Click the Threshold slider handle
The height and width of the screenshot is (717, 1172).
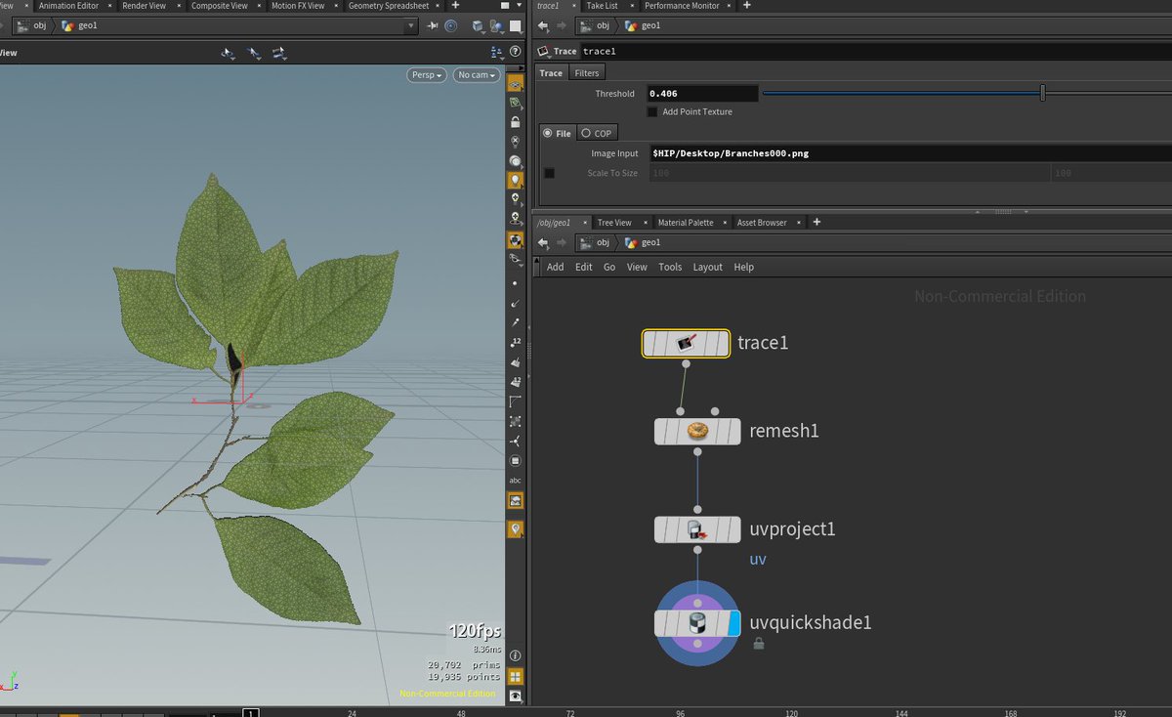[x=1043, y=94]
